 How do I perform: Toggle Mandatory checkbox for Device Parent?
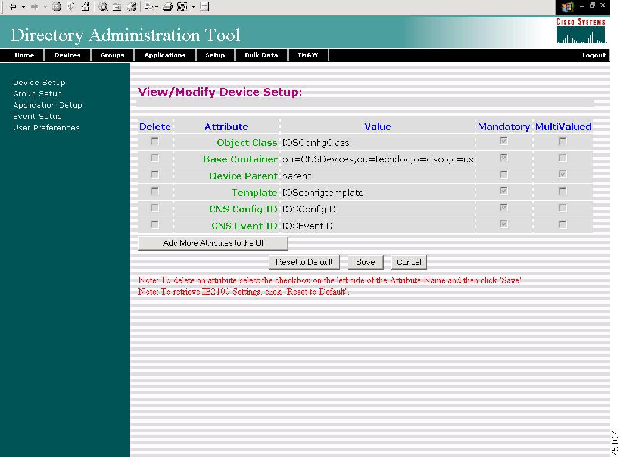point(504,174)
